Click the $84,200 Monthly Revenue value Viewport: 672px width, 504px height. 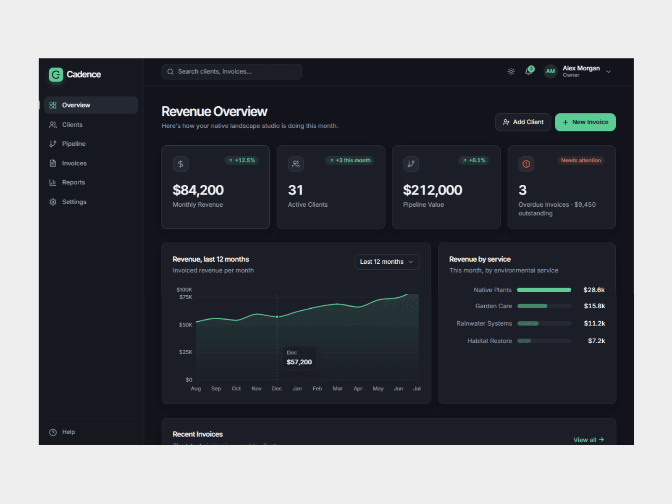198,190
